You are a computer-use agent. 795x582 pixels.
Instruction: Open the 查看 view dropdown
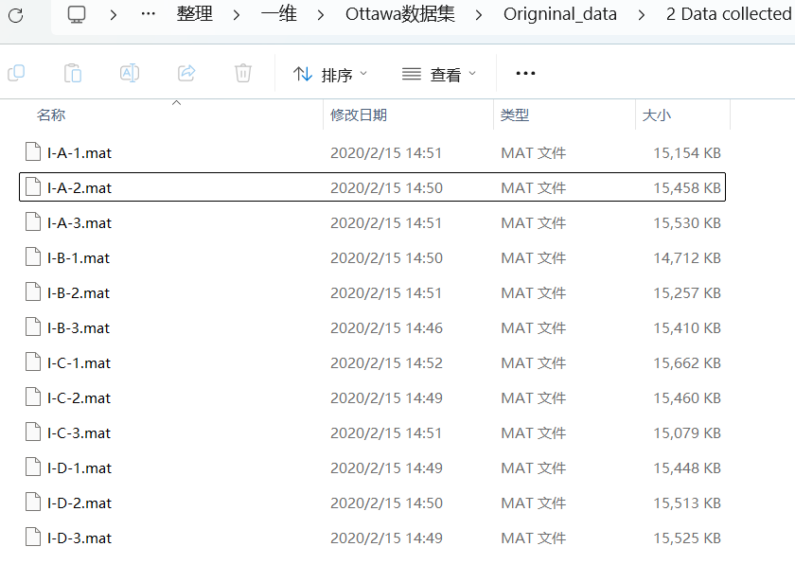(x=439, y=75)
